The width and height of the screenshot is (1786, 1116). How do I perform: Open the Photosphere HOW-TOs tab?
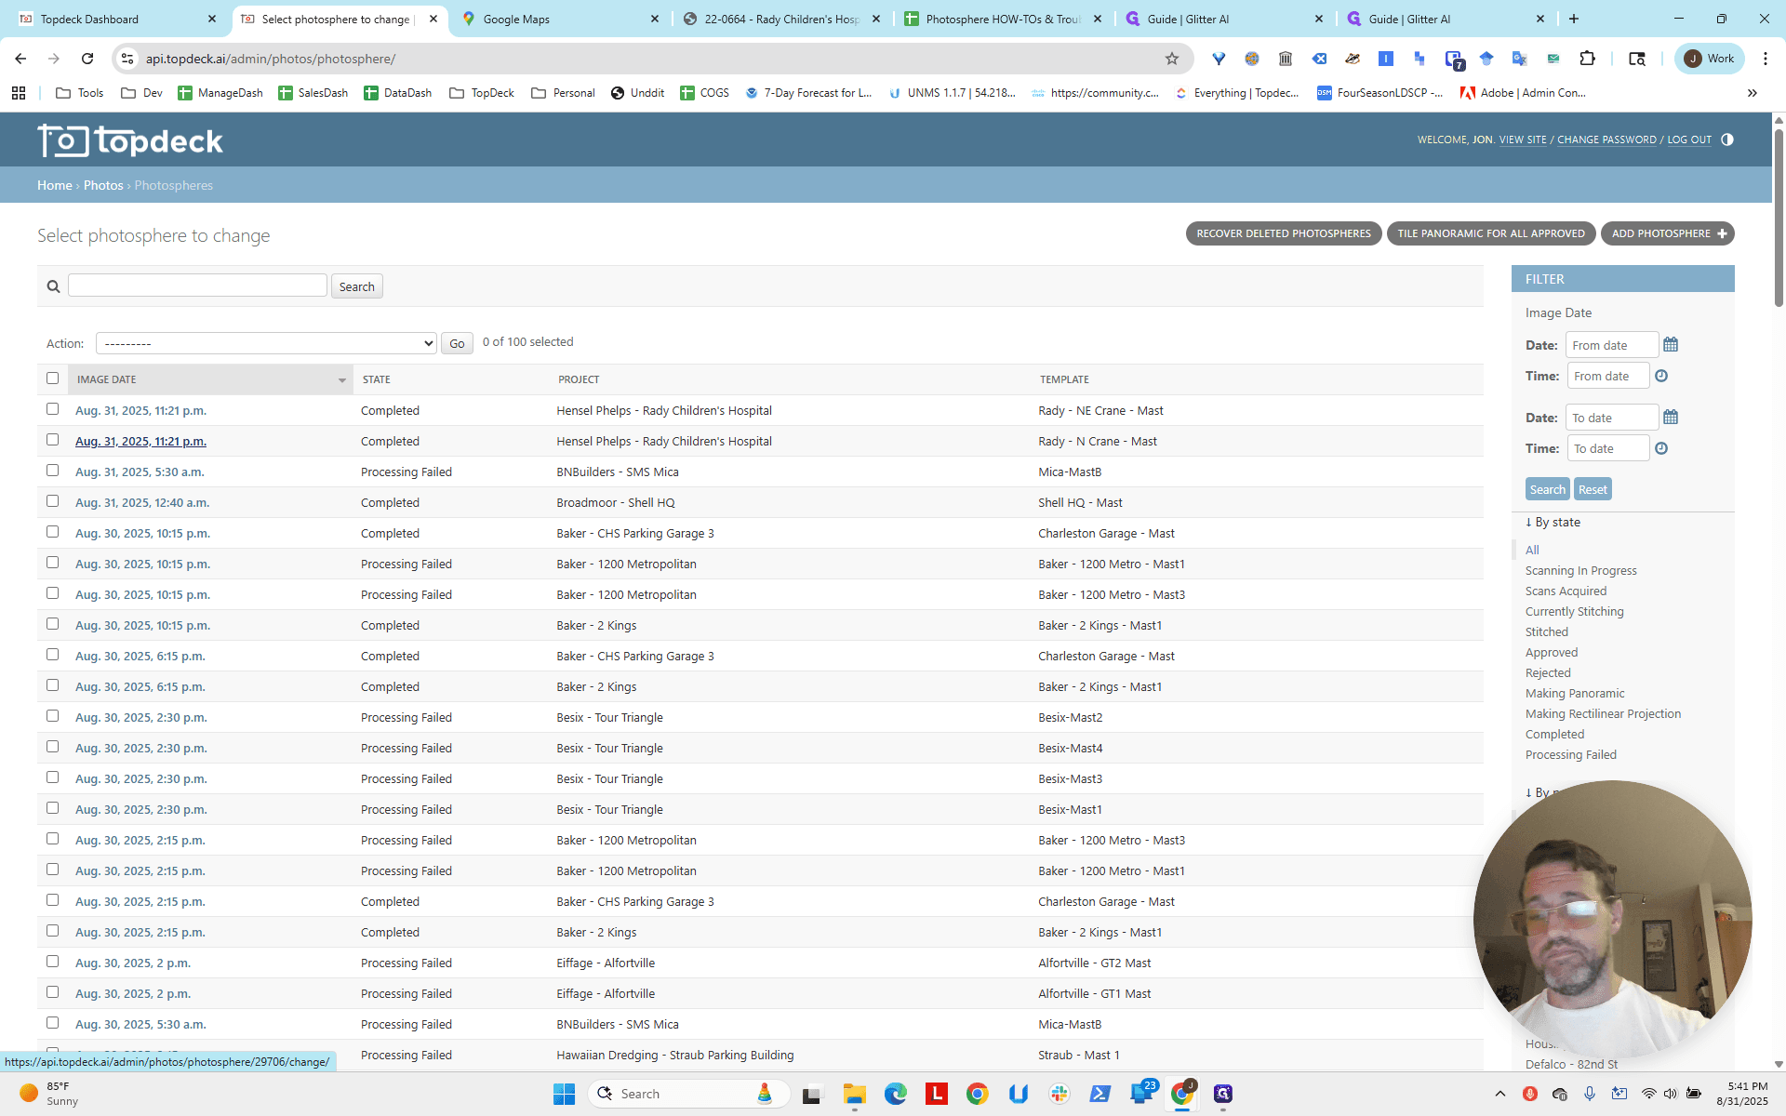click(x=1001, y=19)
